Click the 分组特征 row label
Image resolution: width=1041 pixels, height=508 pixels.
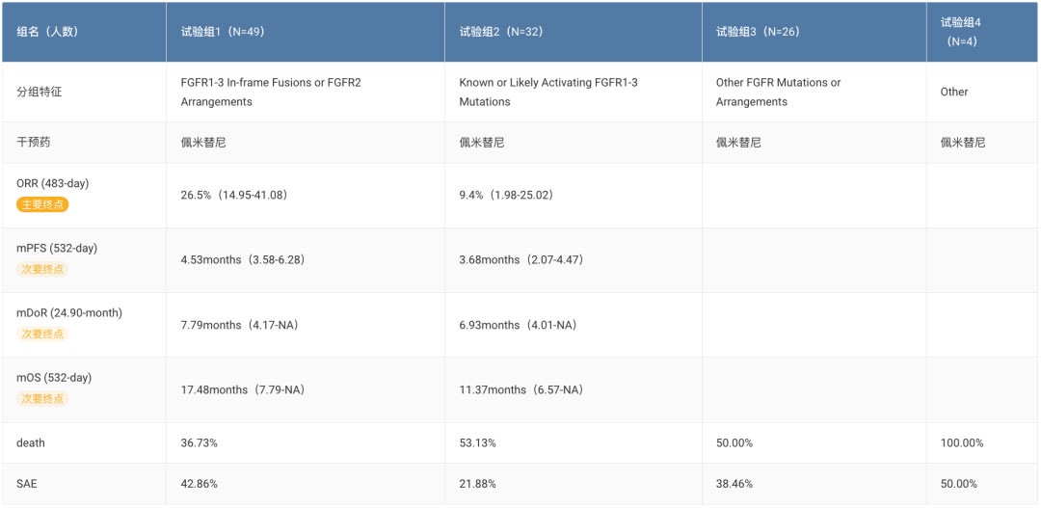point(40,92)
